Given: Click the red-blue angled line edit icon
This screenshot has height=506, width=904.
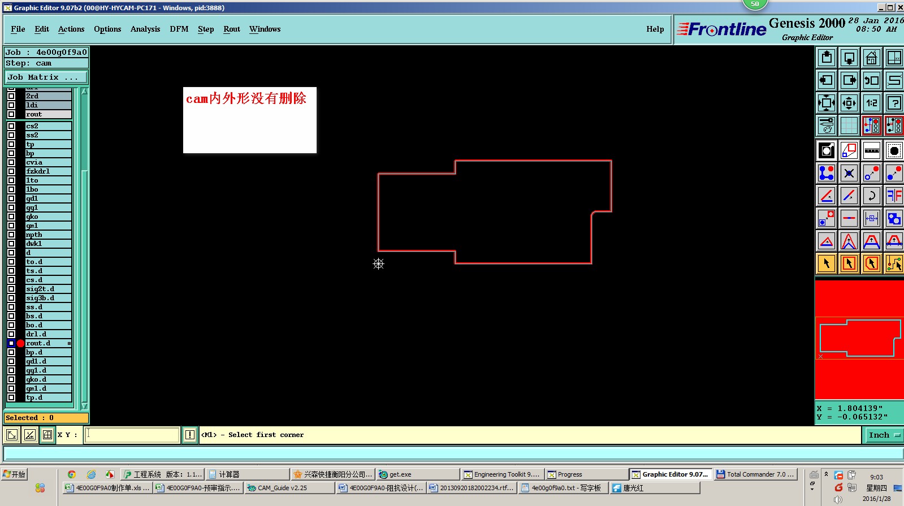Looking at the screenshot, I should 827,196.
